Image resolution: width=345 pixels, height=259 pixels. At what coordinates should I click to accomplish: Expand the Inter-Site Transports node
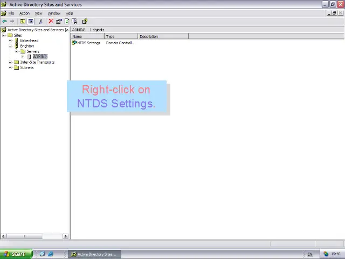click(10, 62)
